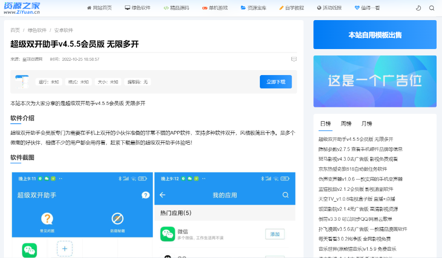Viewport: 442px width, 258px height.
Task: Go to 首页 breadcrumb link
Action: [x=15, y=30]
